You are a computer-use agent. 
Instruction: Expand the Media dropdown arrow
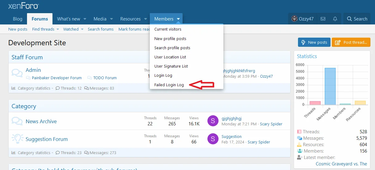[112, 19]
